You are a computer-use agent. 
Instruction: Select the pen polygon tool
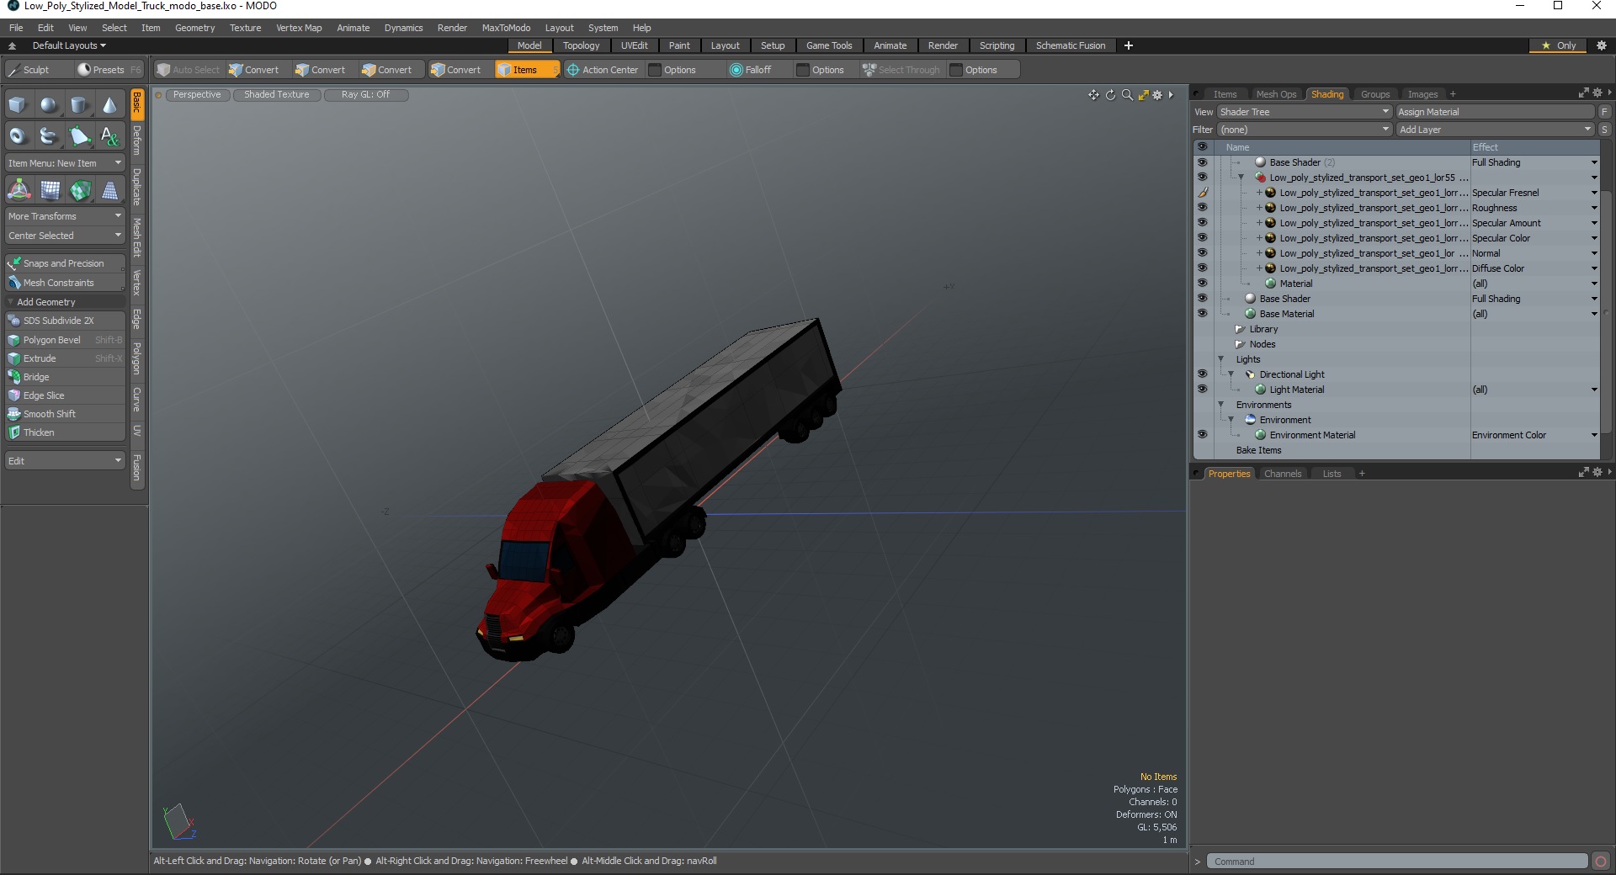pos(79,135)
